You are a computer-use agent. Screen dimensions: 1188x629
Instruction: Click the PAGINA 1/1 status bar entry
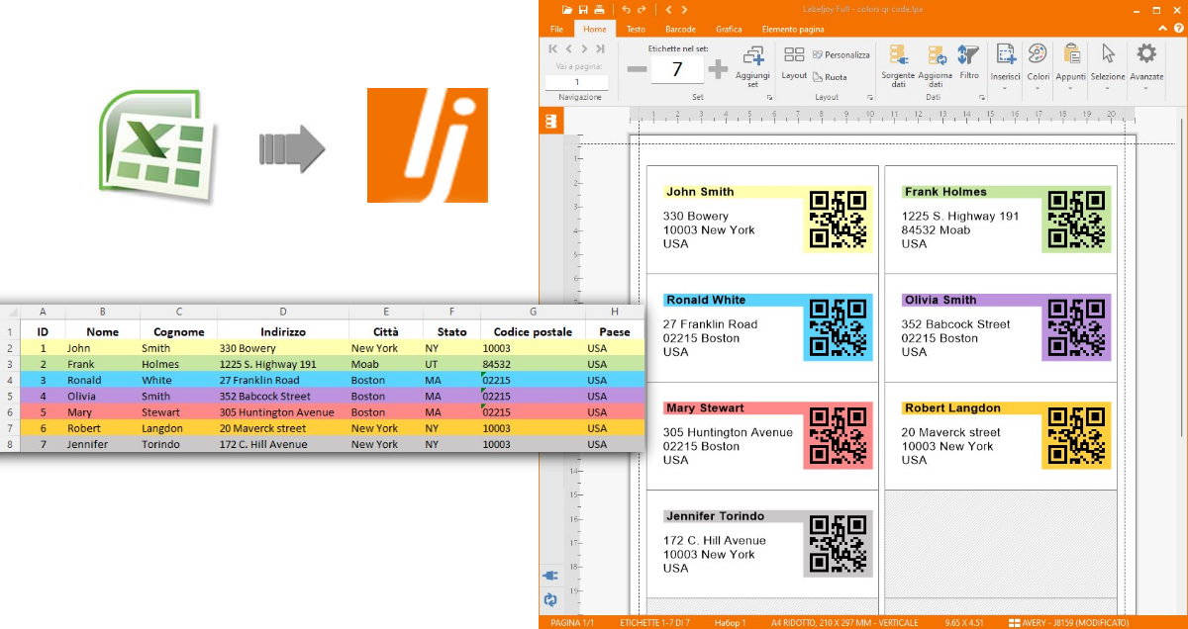click(570, 623)
